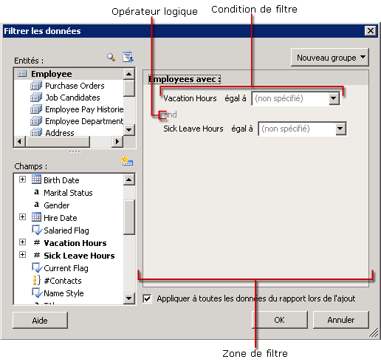Expand the Vacation Hours field node
This screenshot has height=362, width=381.
[22, 242]
